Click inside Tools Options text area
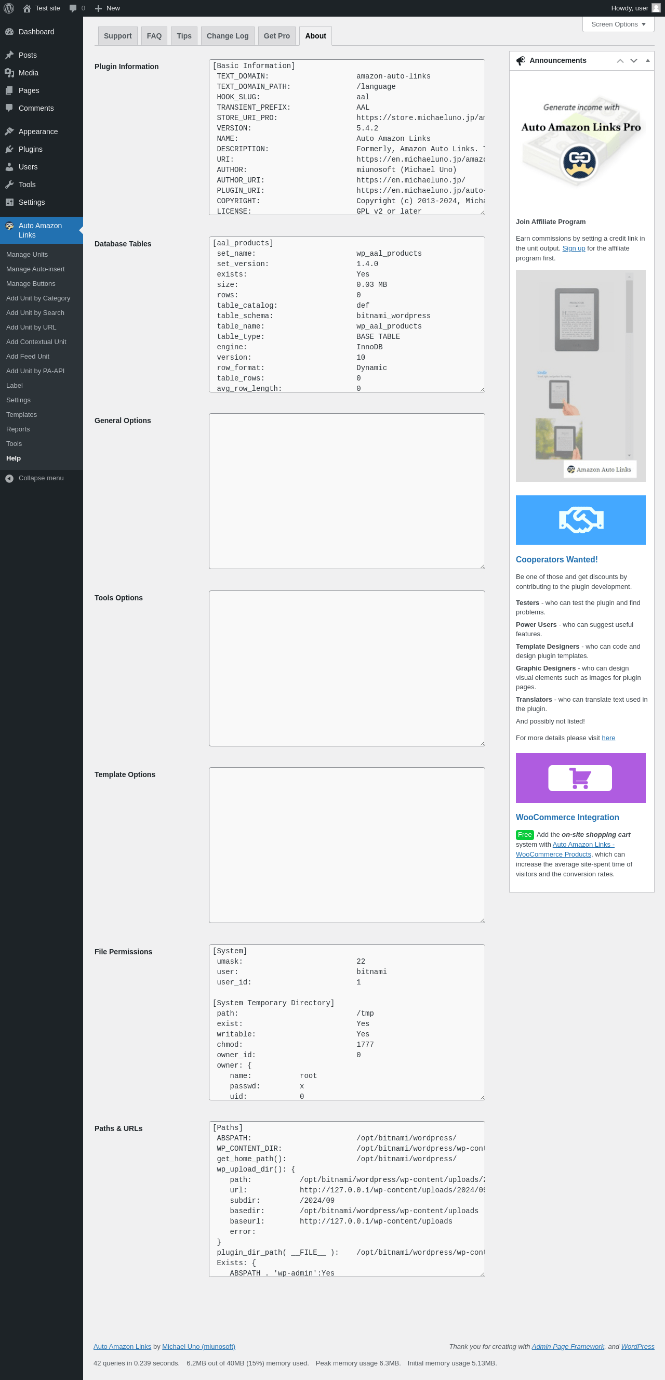 pos(347,668)
